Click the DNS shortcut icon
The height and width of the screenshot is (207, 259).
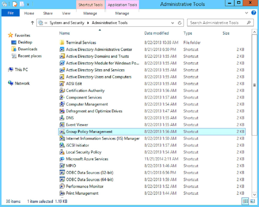tap(62, 118)
